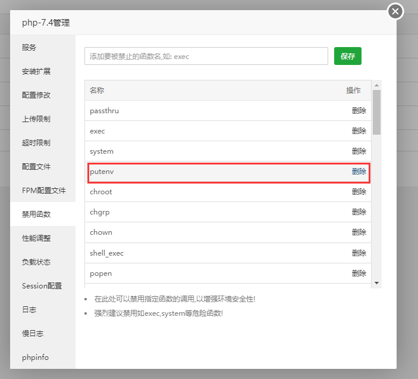
Task: Go to 超时限制 settings
Action: 36,143
